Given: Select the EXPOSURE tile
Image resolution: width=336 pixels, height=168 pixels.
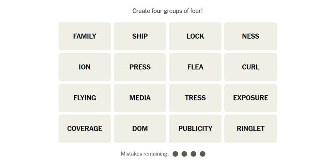Looking at the screenshot, I should pyautogui.click(x=250, y=98).
